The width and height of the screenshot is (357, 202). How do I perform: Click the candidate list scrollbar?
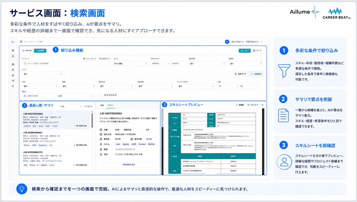click(92, 120)
